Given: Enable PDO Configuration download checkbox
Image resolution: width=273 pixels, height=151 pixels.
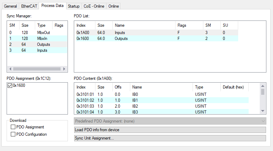Looking at the screenshot, I should (13, 134).
